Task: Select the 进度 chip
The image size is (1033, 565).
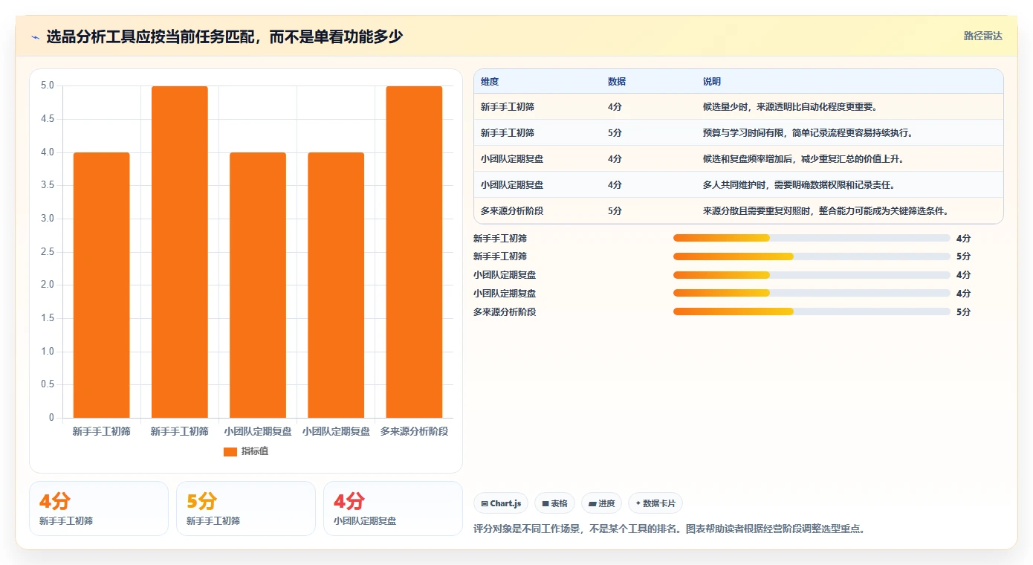Action: (602, 503)
